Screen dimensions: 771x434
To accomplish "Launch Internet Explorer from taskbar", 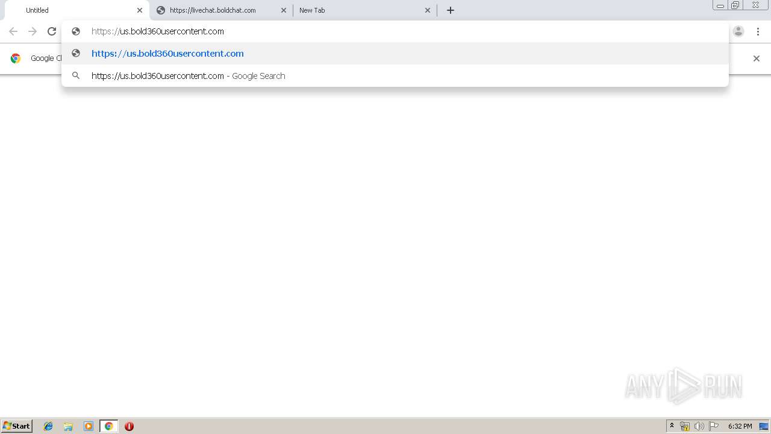I will coord(48,426).
